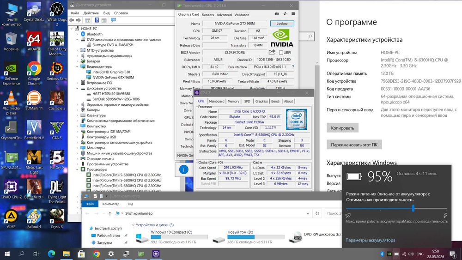Image resolution: width=462 pixels, height=260 pixels.
Task: Select 3DMark 11 desktop icon
Action: point(34,100)
